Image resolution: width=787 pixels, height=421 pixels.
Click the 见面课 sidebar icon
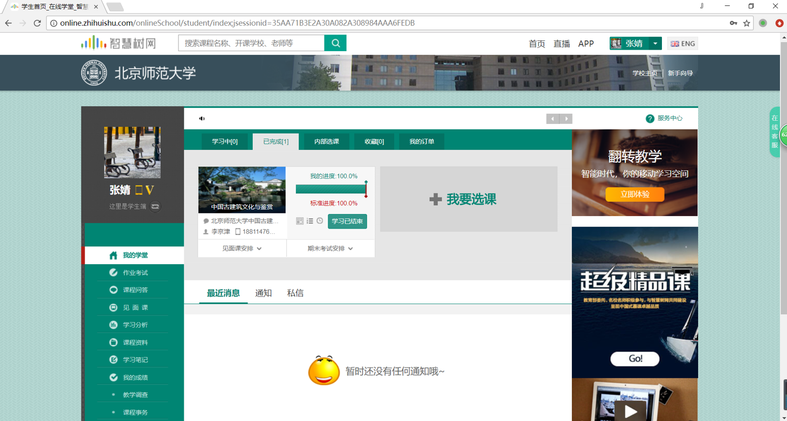[113, 308]
